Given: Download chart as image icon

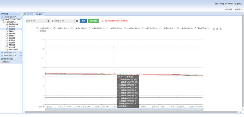Looking at the screenshot, I should 221,29.
